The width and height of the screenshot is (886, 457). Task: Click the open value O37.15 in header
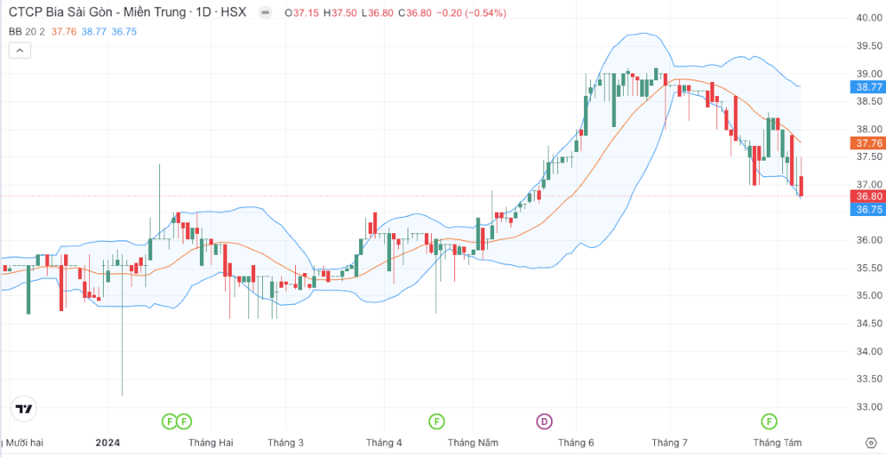302,12
